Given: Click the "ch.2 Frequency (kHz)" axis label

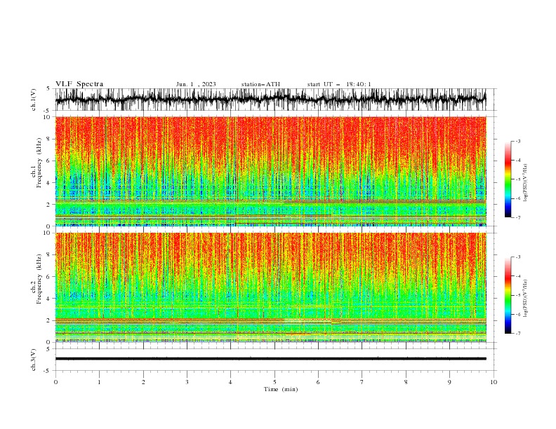Looking at the screenshot, I should point(37,278).
